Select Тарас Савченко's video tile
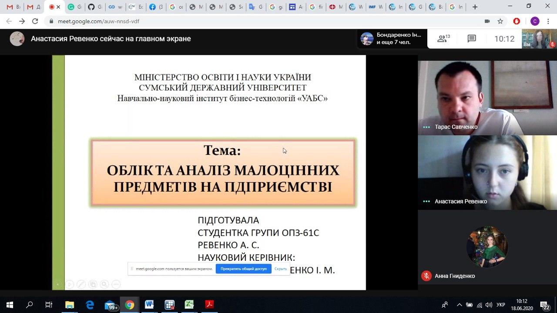 tap(487, 98)
